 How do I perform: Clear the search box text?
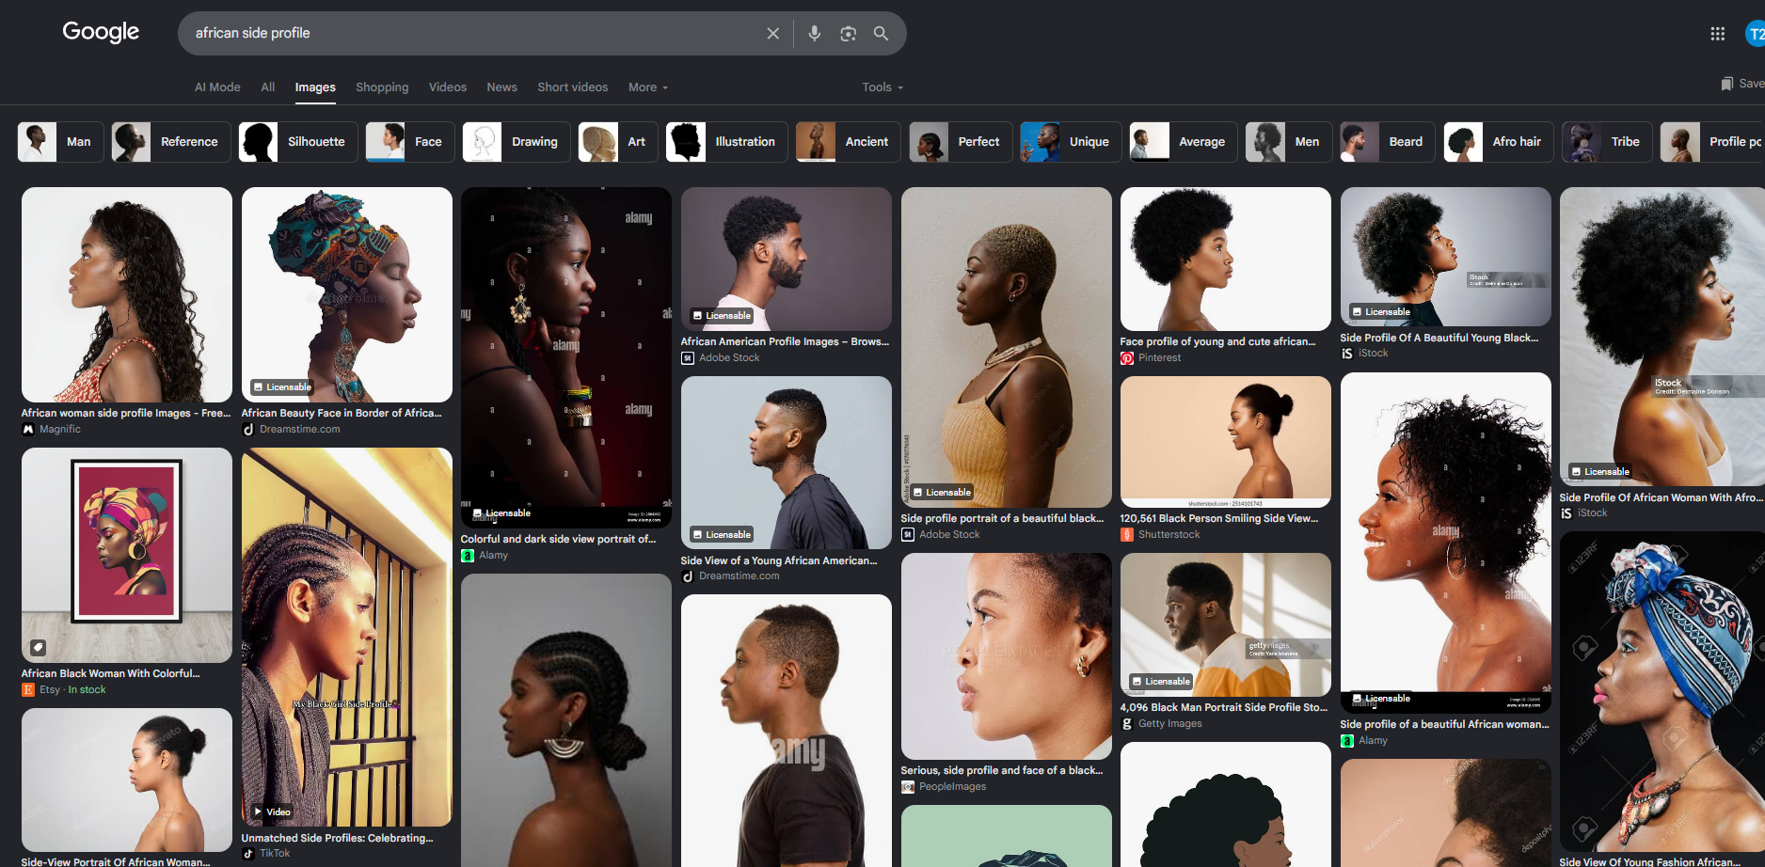click(773, 33)
